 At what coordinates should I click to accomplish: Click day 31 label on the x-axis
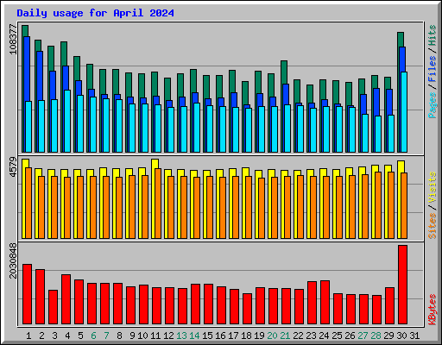click(x=414, y=336)
